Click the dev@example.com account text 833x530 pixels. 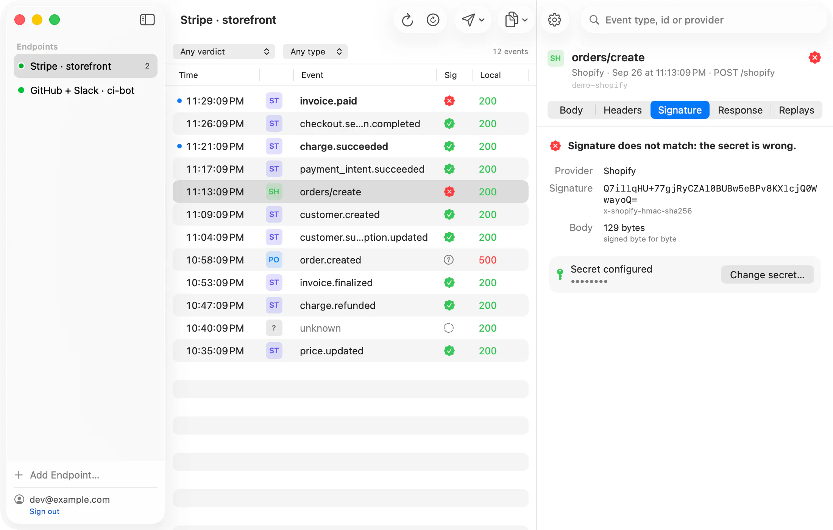click(x=70, y=499)
